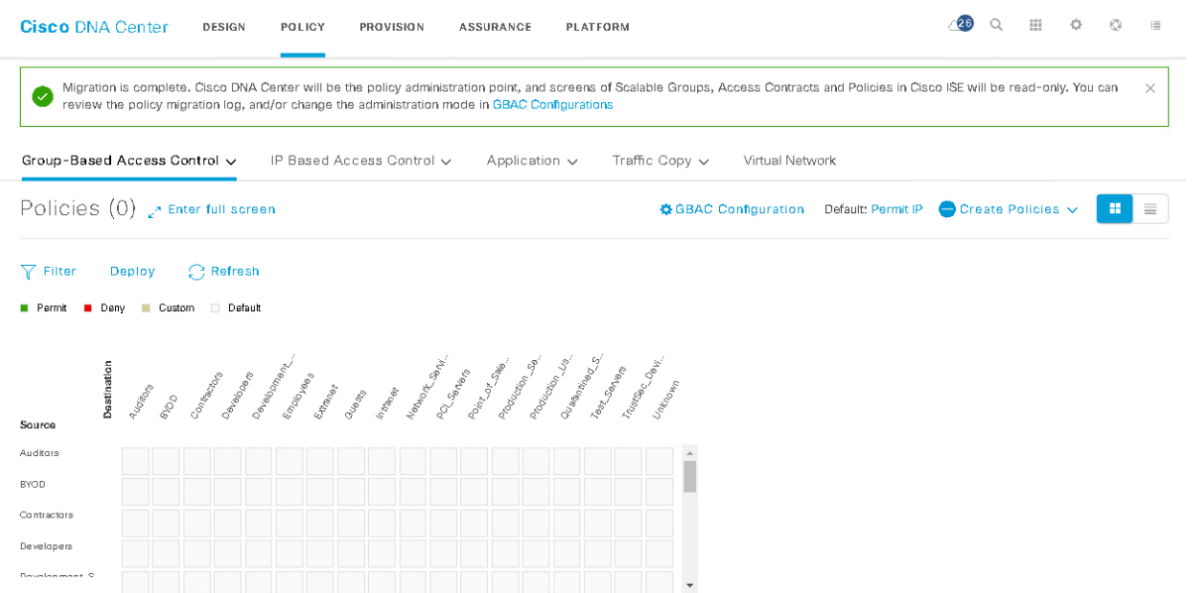
Task: Click the globe help icon in header
Action: (x=1116, y=26)
